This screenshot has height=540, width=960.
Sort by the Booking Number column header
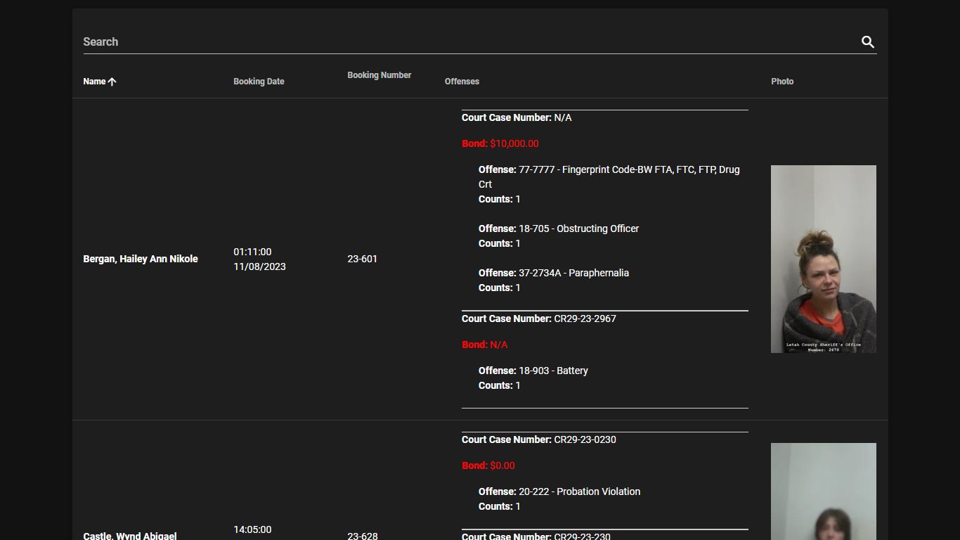[379, 75]
